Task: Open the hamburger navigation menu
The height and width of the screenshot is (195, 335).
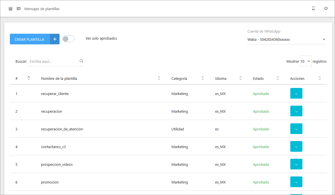Action: click(x=10, y=9)
